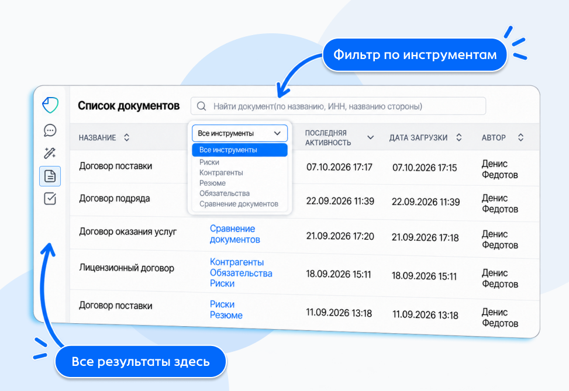Open Обязательства link for Лицензионный договор
This screenshot has width=569, height=391.
241,273
